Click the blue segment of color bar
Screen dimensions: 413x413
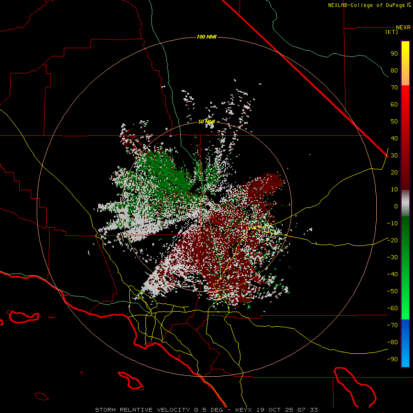(x=405, y=343)
